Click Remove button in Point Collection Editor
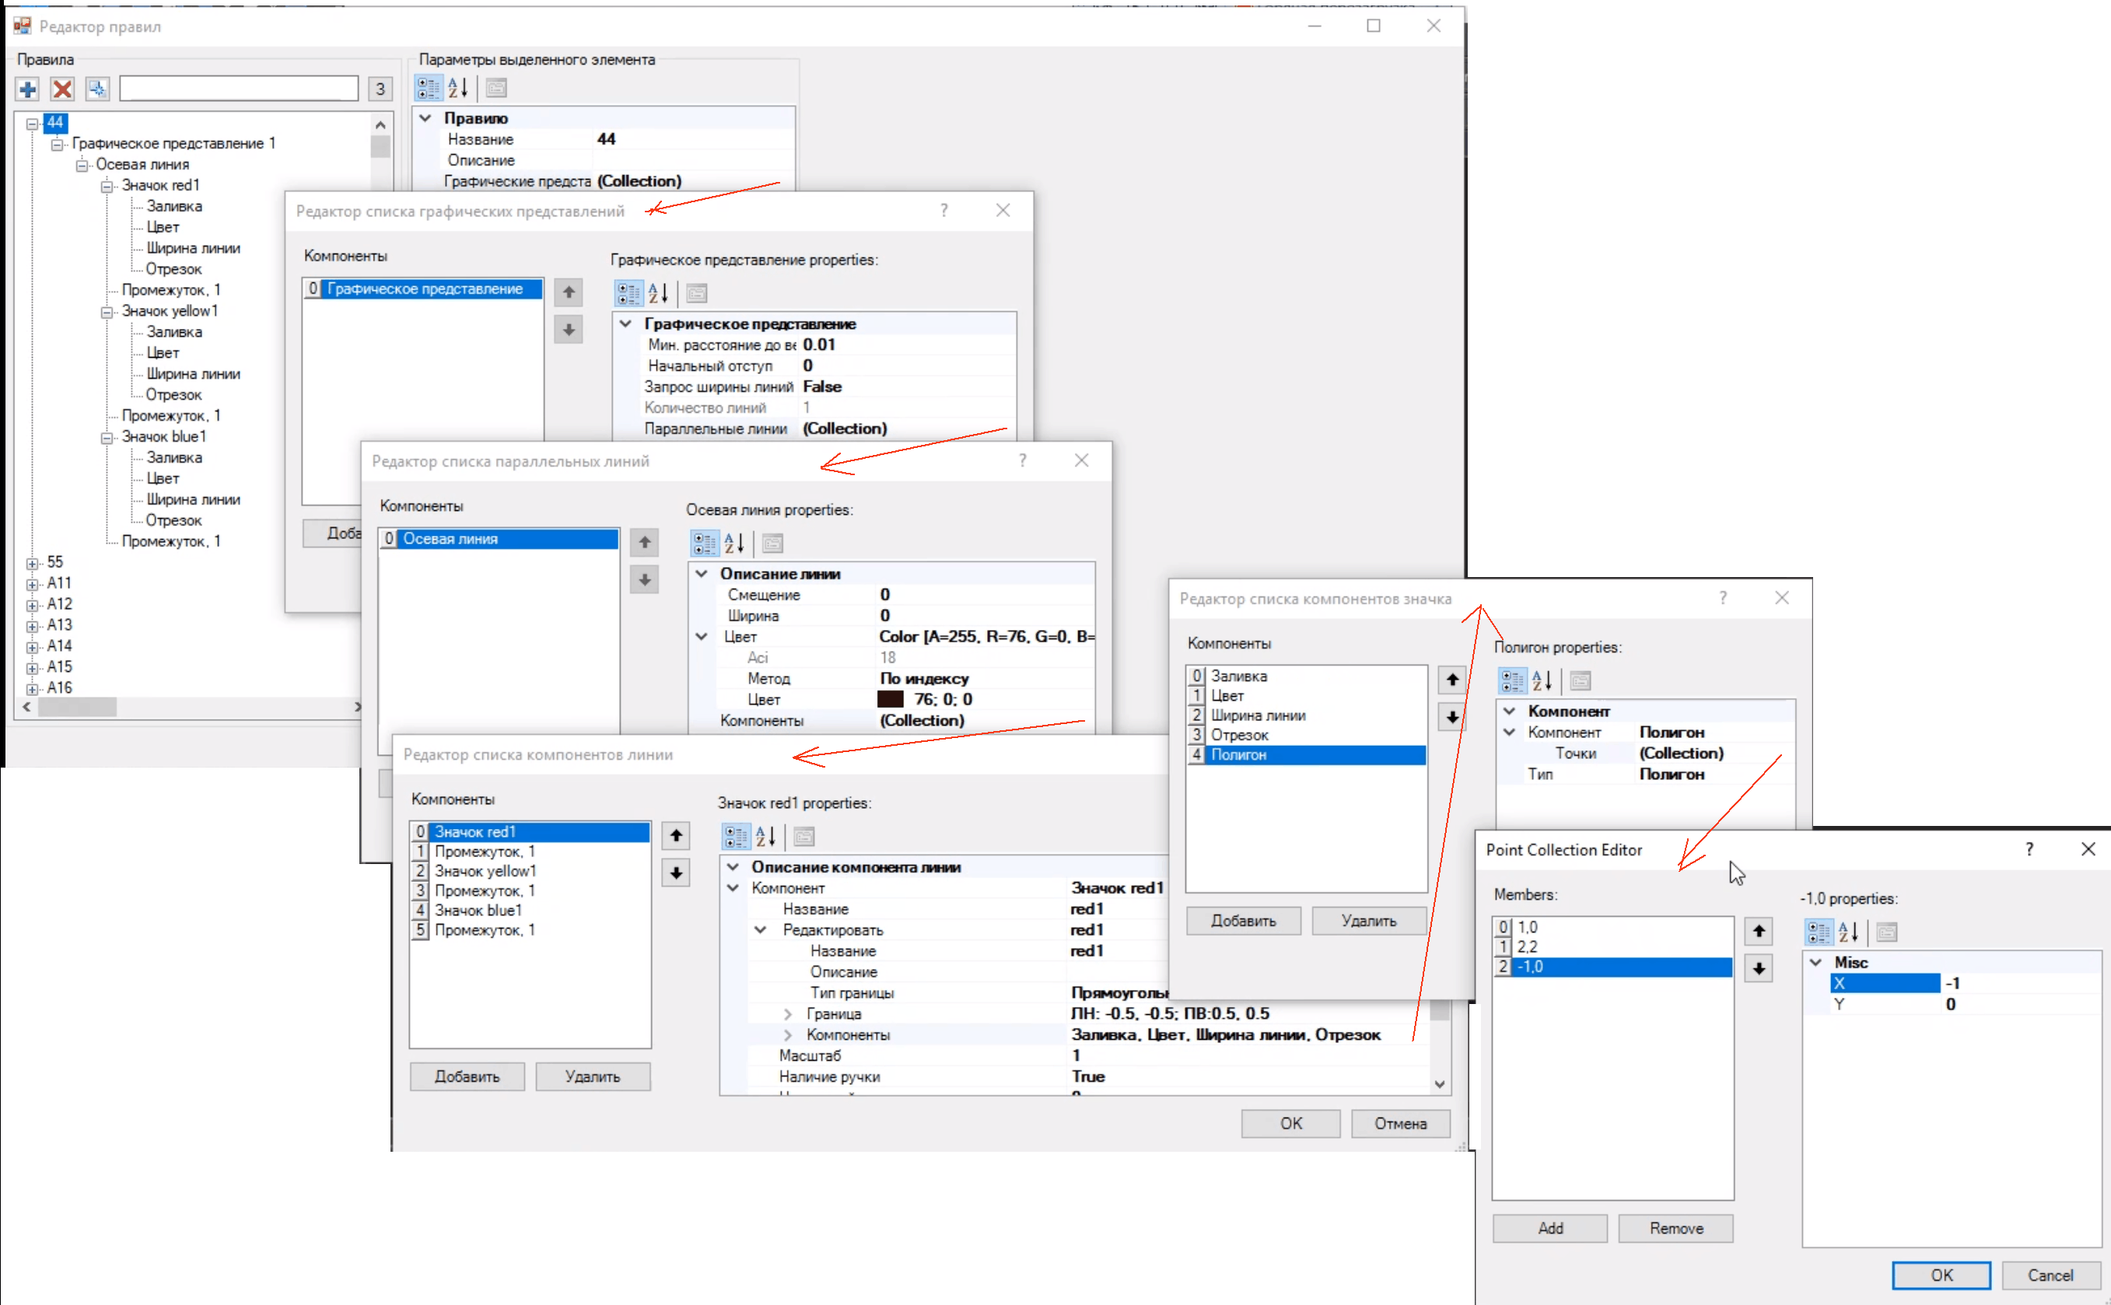The height and width of the screenshot is (1305, 2111). click(1675, 1228)
